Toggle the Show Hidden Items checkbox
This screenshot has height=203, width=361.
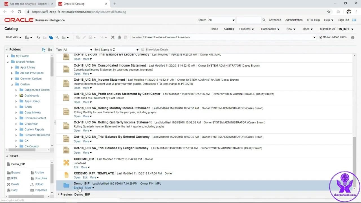click(321, 37)
